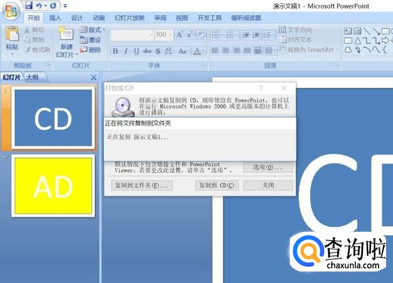Close the slides thumbnail pane
Image resolution: width=393 pixels, height=283 pixels.
[94, 78]
